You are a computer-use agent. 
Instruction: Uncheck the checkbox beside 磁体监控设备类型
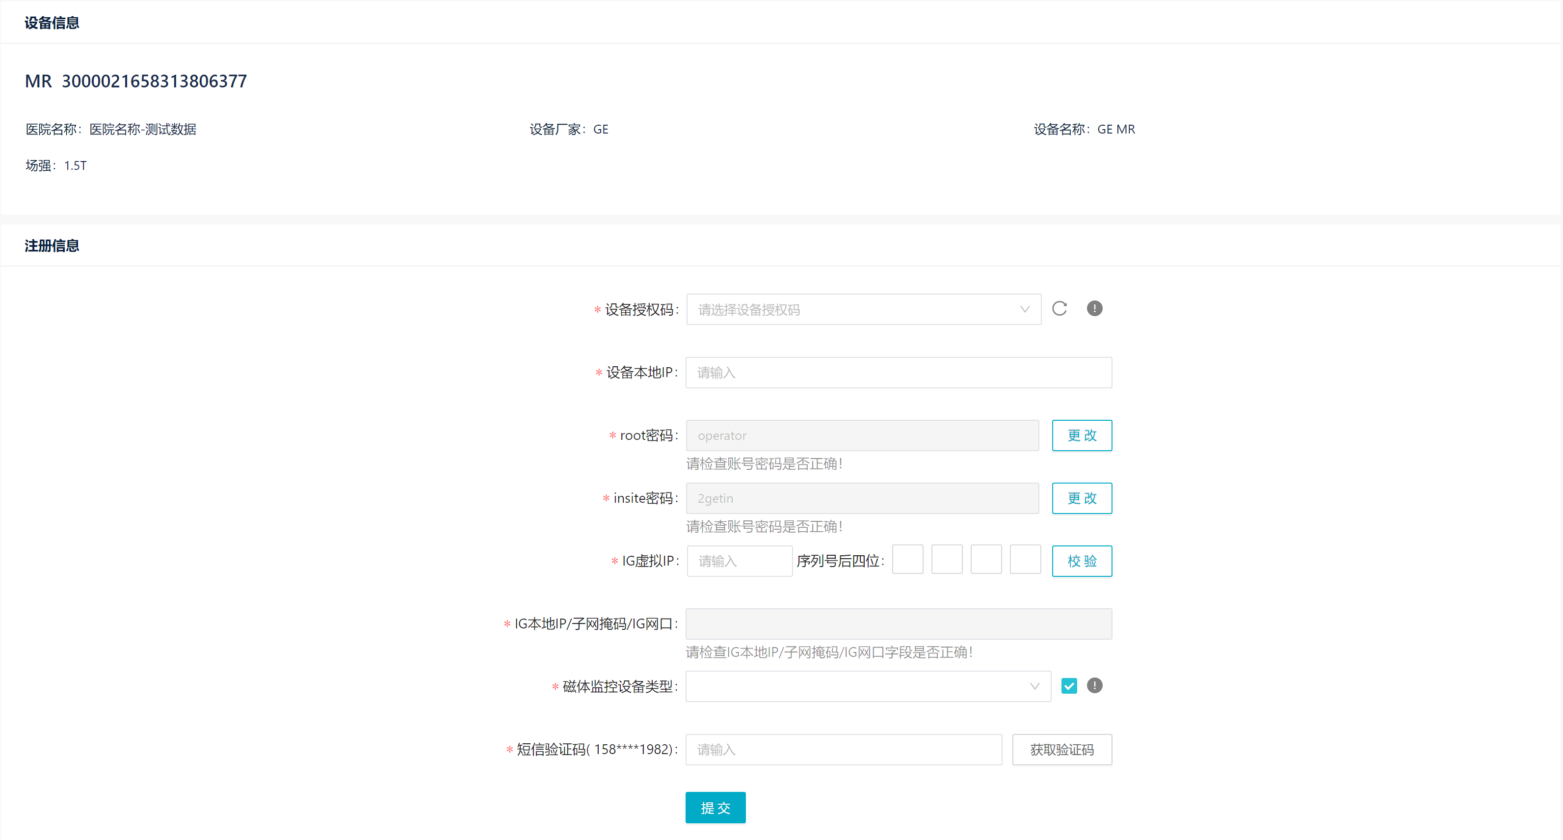(1069, 685)
